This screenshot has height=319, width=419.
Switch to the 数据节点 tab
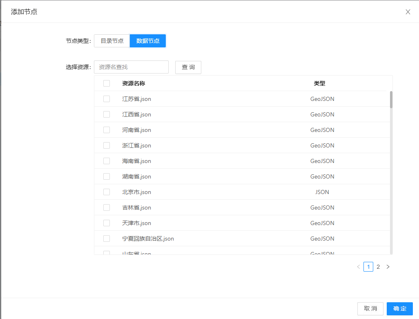click(x=147, y=40)
